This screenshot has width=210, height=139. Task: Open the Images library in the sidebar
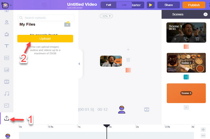point(6,70)
